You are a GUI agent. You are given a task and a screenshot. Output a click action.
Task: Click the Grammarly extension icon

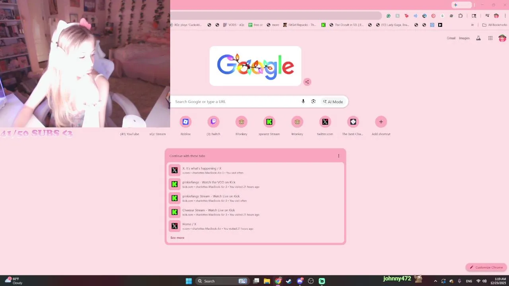(389, 16)
